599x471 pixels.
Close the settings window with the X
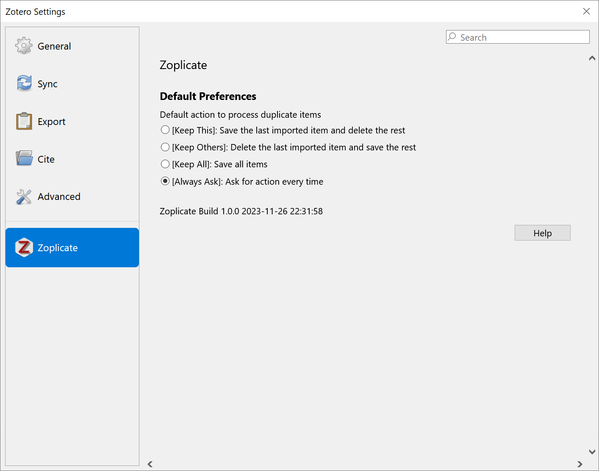586,11
